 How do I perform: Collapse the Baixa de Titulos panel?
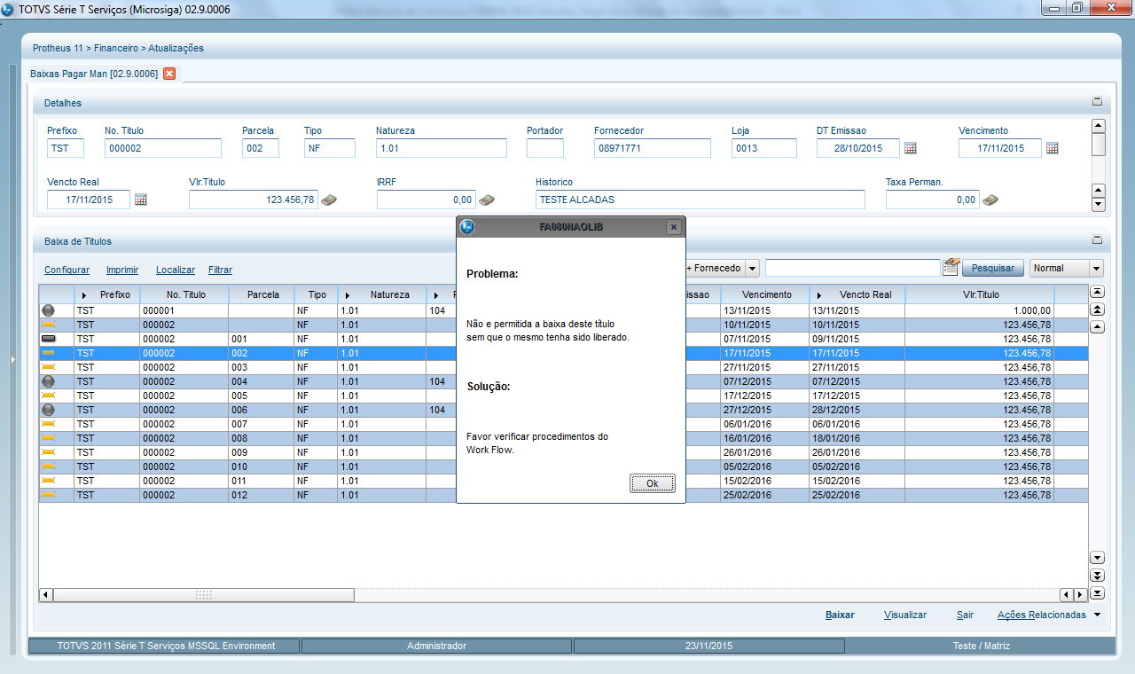(x=1097, y=239)
